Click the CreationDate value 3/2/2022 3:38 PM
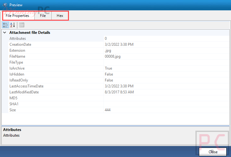Image resolution: width=231 pixels, height=157 pixels. click(x=119, y=44)
